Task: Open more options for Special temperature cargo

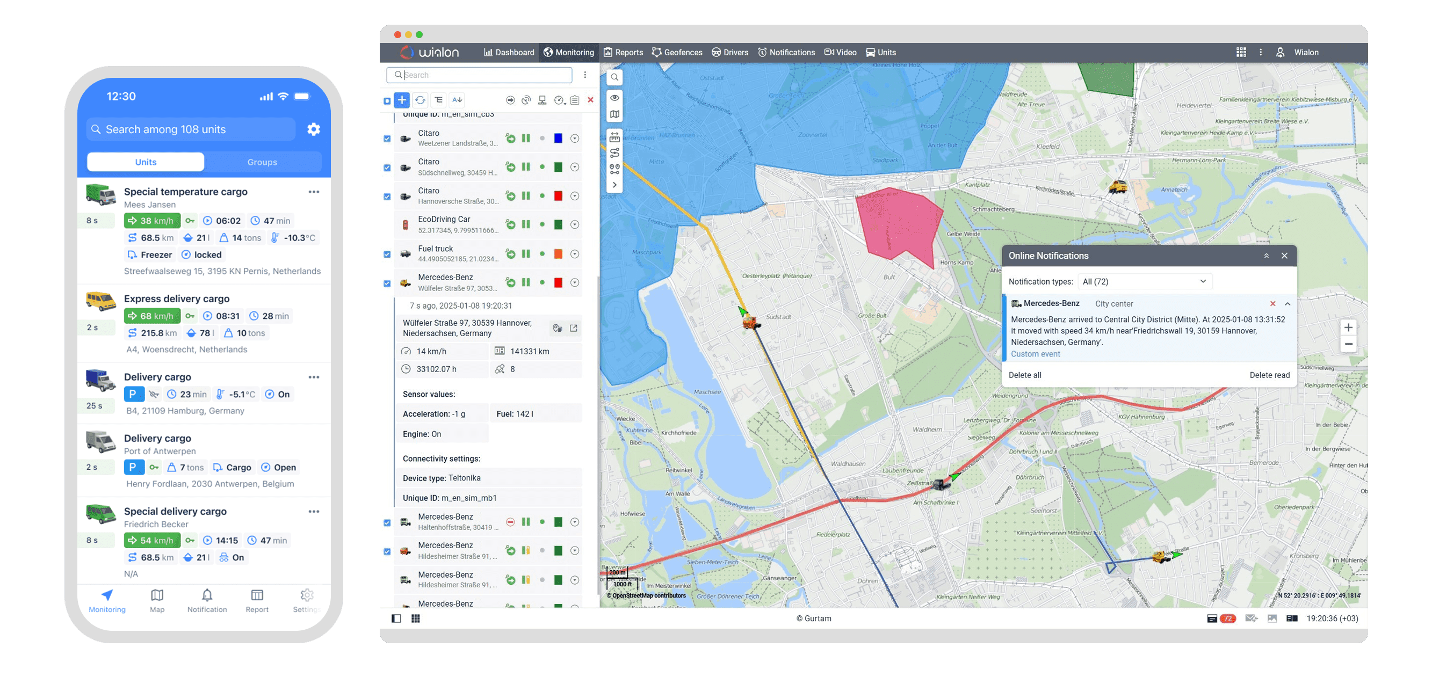Action: tap(314, 192)
